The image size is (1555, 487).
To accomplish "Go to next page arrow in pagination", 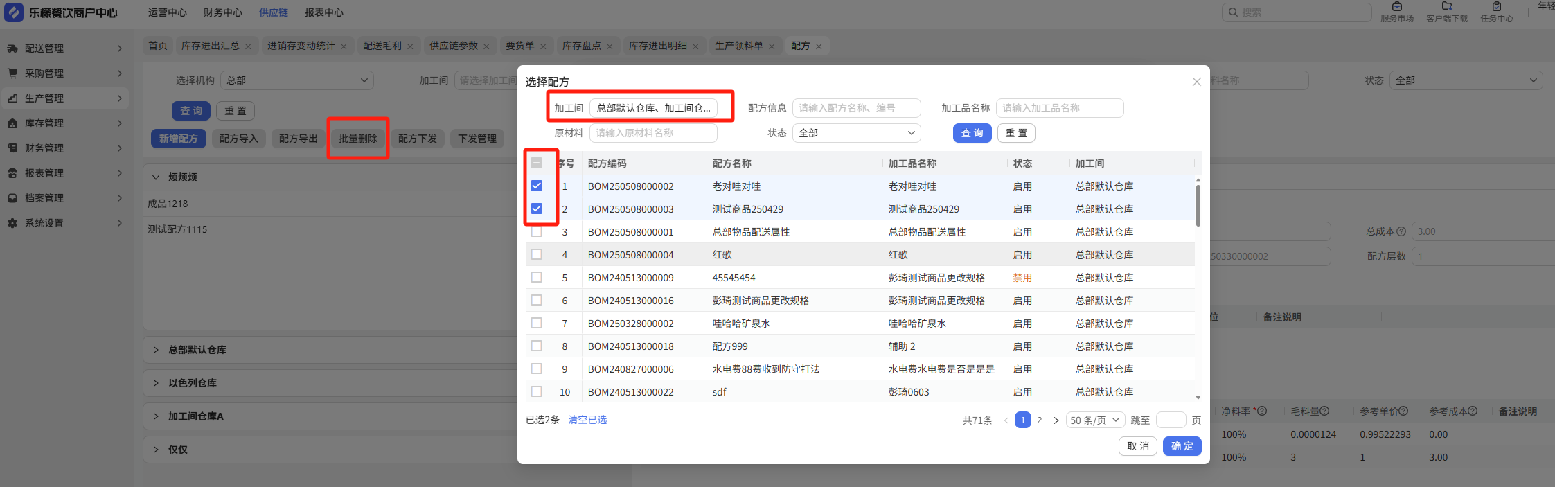I will 1056,420.
